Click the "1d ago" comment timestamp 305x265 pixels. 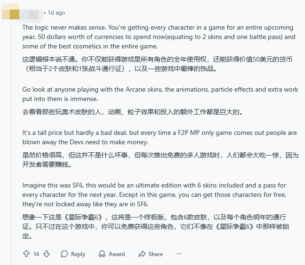point(56,13)
